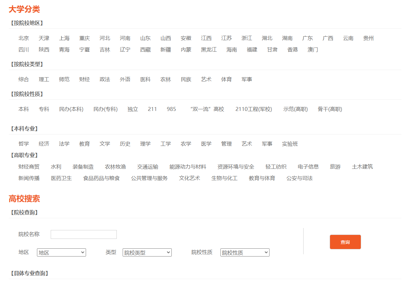The height and width of the screenshot is (284, 402).
Task: Select 财经商贸 vocational major
Action: [29, 167]
